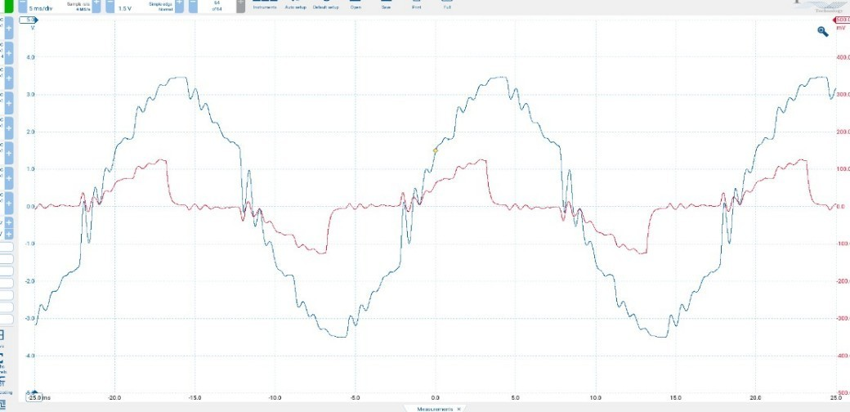The height and width of the screenshot is (412, 850).
Task: Decrease timebase with minus beside 5 ms/div
Action: click(22, 7)
